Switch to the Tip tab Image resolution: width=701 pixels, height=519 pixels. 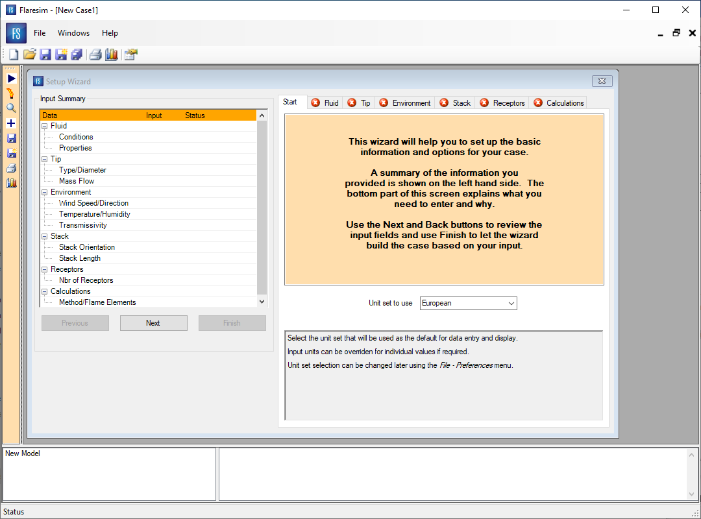(360, 103)
